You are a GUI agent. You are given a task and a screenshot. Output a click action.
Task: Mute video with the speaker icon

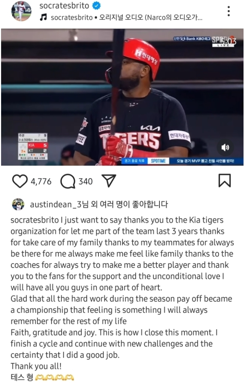(x=225, y=147)
